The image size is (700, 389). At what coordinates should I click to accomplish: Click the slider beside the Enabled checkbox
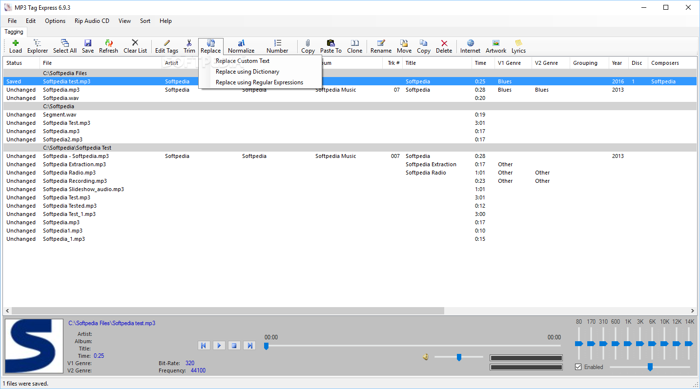(650, 367)
